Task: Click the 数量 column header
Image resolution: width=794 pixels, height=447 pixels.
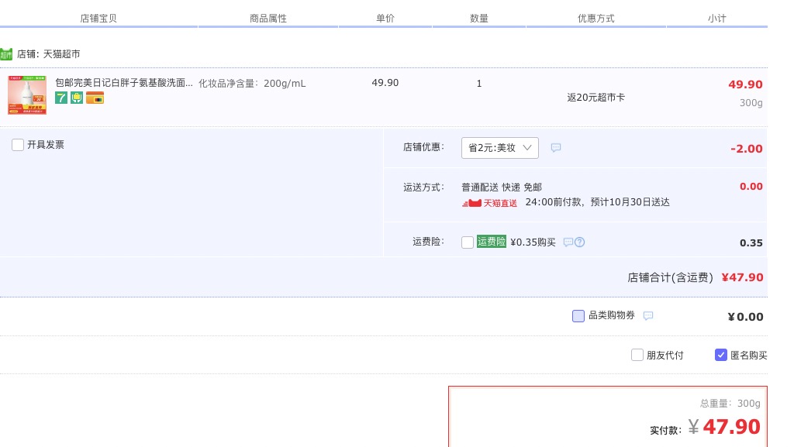Action: pos(479,18)
